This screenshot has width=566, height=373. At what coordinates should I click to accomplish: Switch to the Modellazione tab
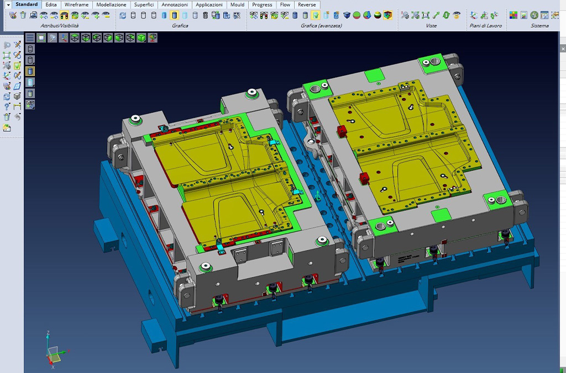click(x=111, y=4)
